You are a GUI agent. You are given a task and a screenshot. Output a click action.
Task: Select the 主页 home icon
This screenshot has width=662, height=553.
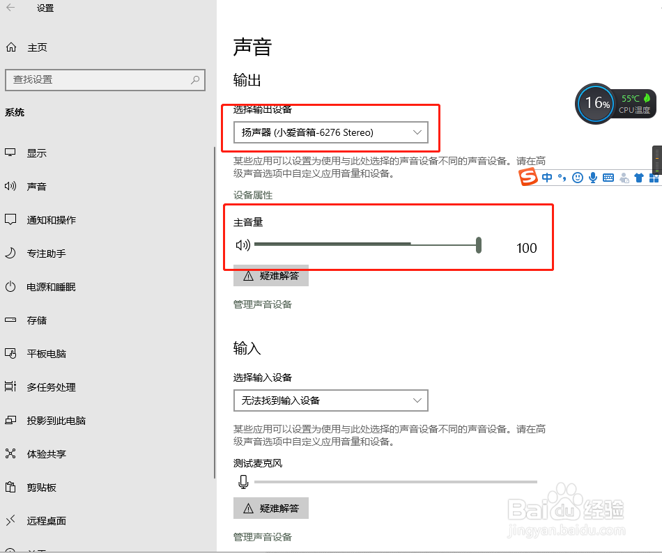11,47
